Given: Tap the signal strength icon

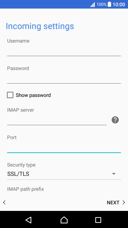Looking at the screenshot, I should (x=93, y=4).
